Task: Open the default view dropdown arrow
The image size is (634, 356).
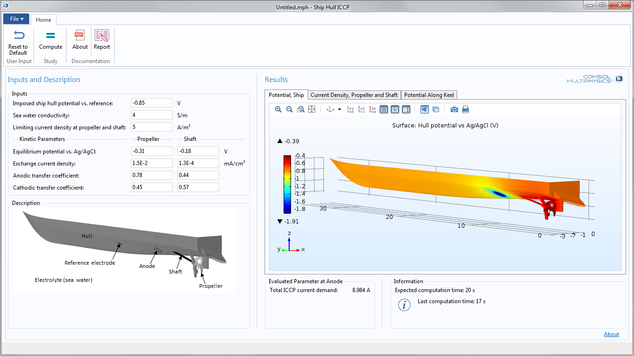Action: coord(339,110)
